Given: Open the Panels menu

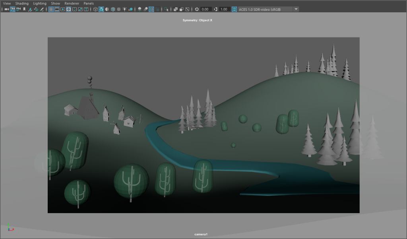Looking at the screenshot, I should [89, 3].
